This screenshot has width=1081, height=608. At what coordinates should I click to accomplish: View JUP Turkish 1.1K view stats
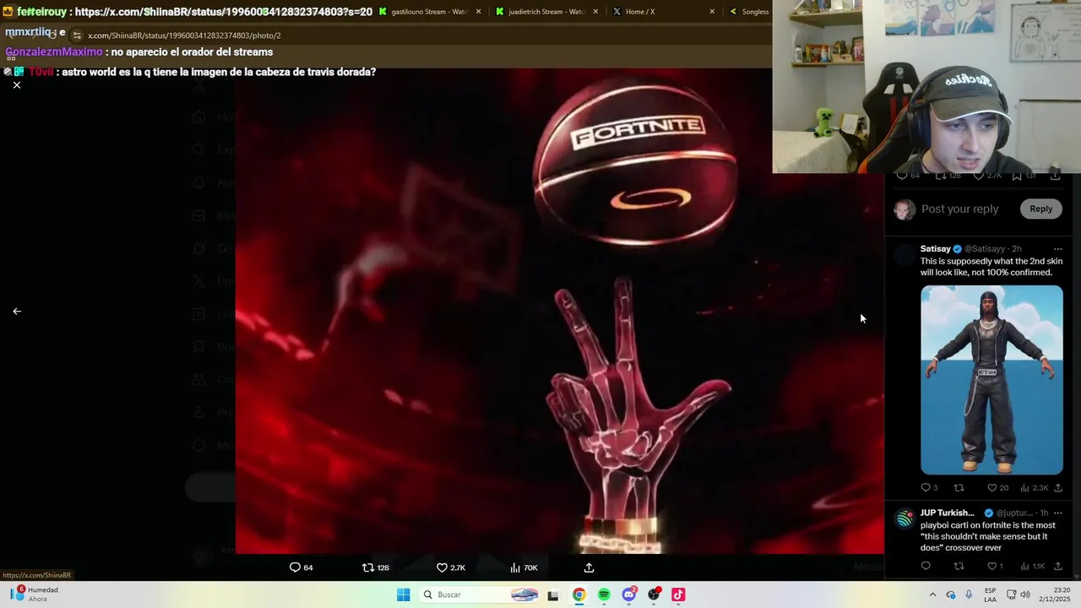point(1033,566)
